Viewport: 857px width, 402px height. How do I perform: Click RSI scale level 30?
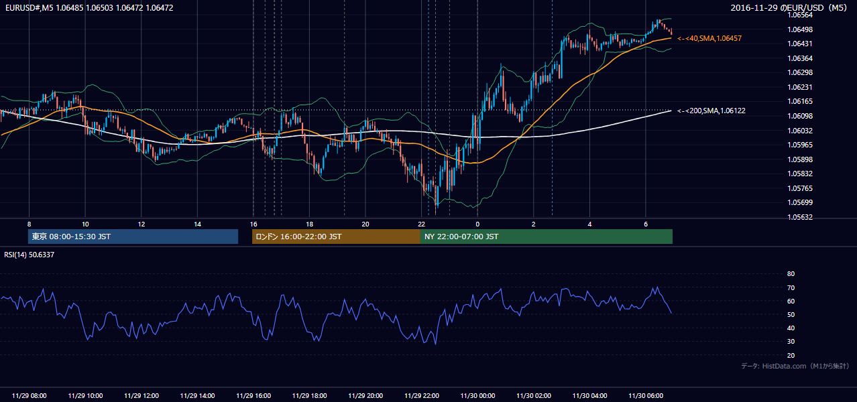tap(791, 342)
